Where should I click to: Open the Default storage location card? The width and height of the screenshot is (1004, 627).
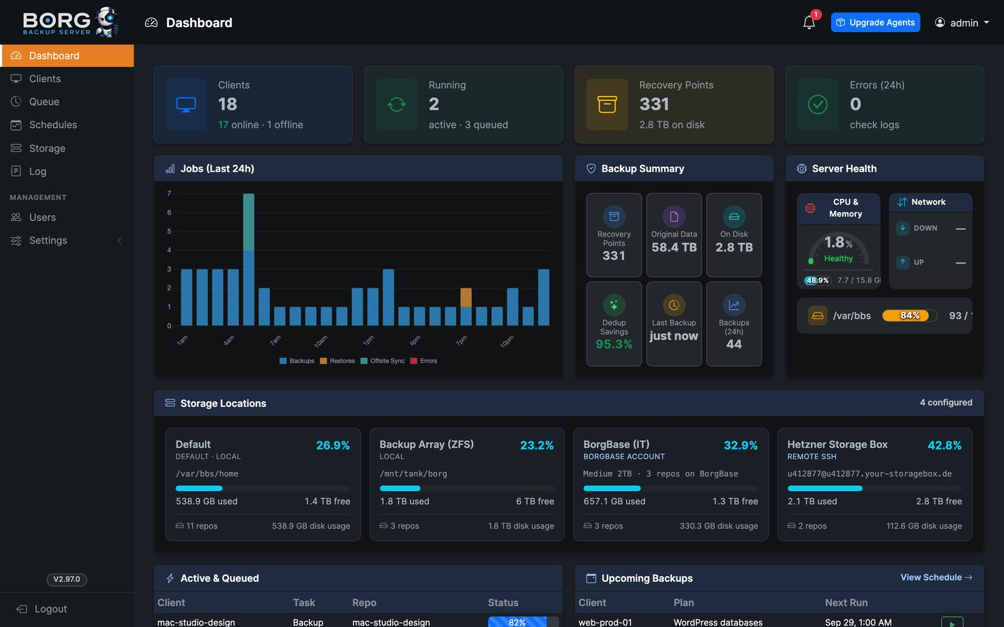coord(263,485)
